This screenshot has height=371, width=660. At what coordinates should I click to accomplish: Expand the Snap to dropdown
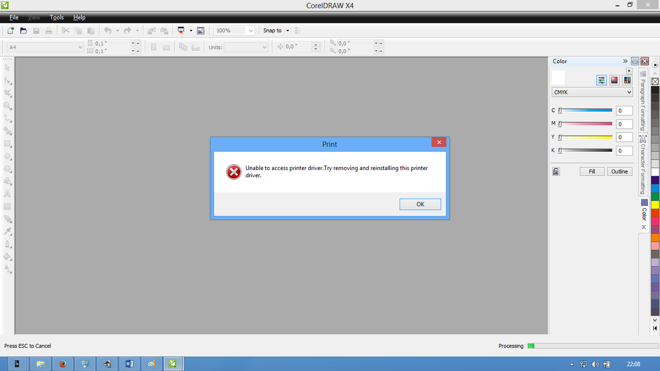tap(288, 31)
